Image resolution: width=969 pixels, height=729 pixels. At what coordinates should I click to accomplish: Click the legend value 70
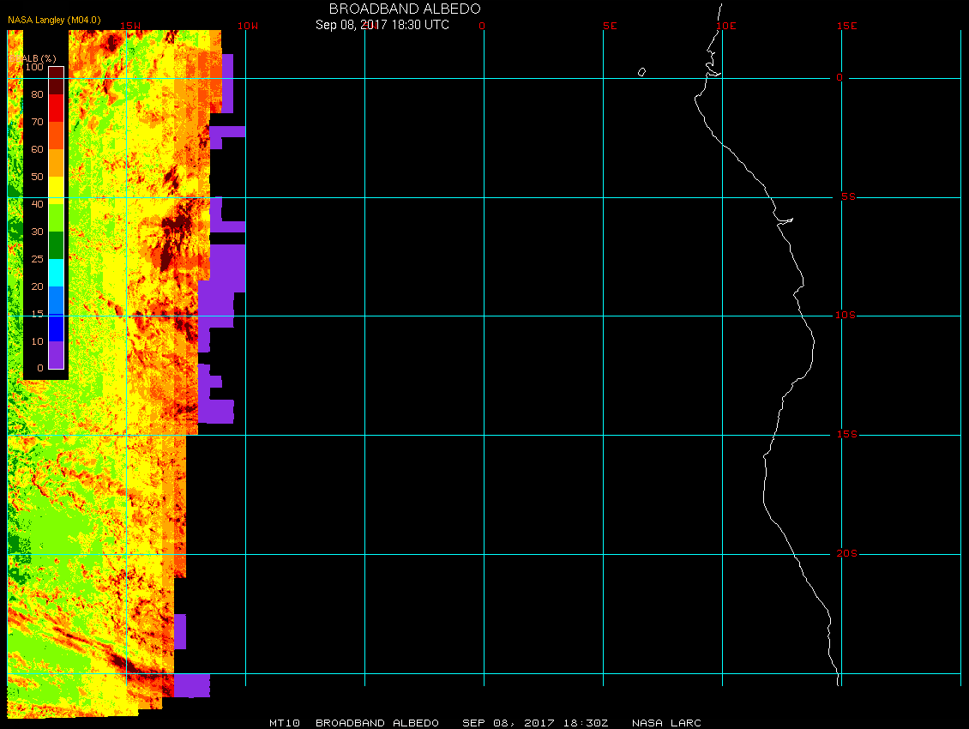(x=37, y=122)
